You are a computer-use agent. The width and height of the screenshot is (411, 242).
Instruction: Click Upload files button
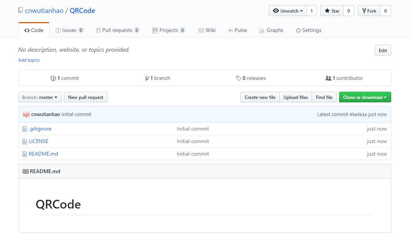(296, 97)
